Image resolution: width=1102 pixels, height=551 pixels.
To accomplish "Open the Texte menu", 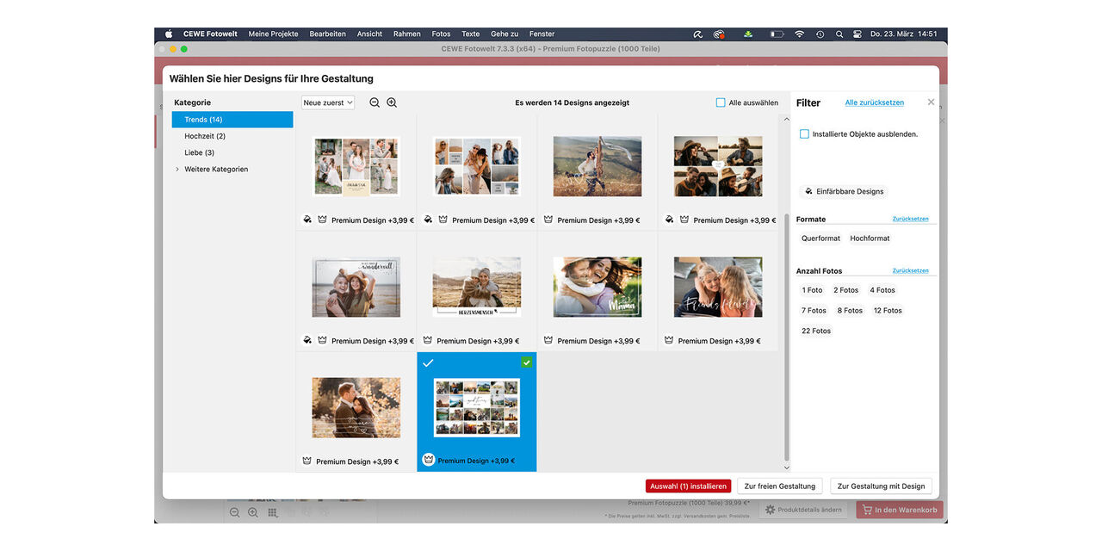I will click(470, 34).
